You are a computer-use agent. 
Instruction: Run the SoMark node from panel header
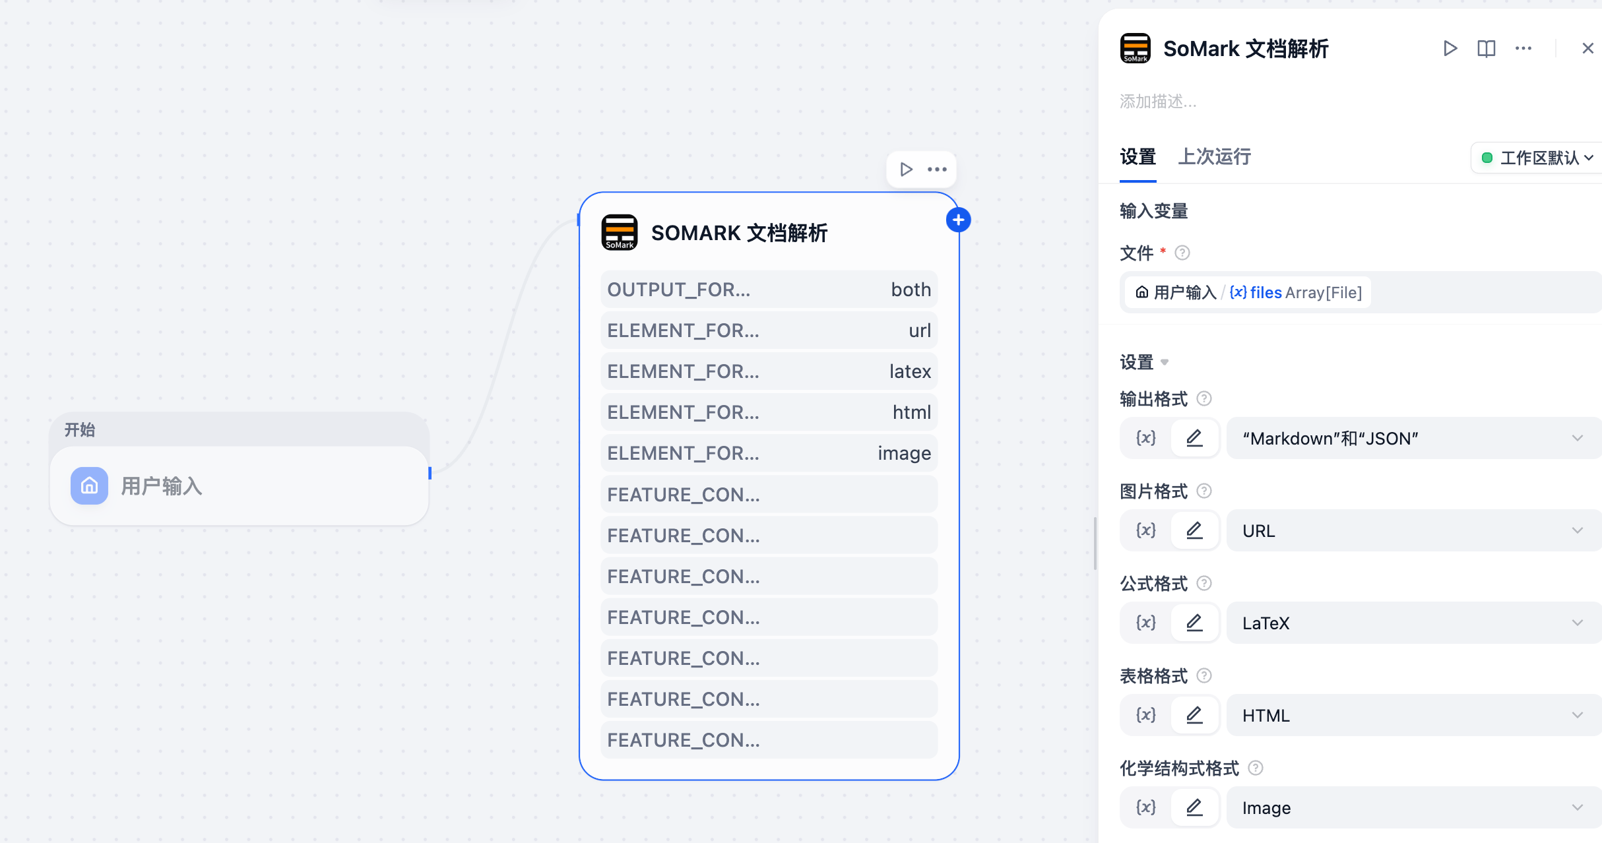[x=1450, y=48]
